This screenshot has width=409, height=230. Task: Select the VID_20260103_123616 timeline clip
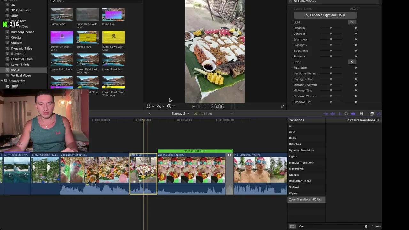pyautogui.click(x=260, y=174)
